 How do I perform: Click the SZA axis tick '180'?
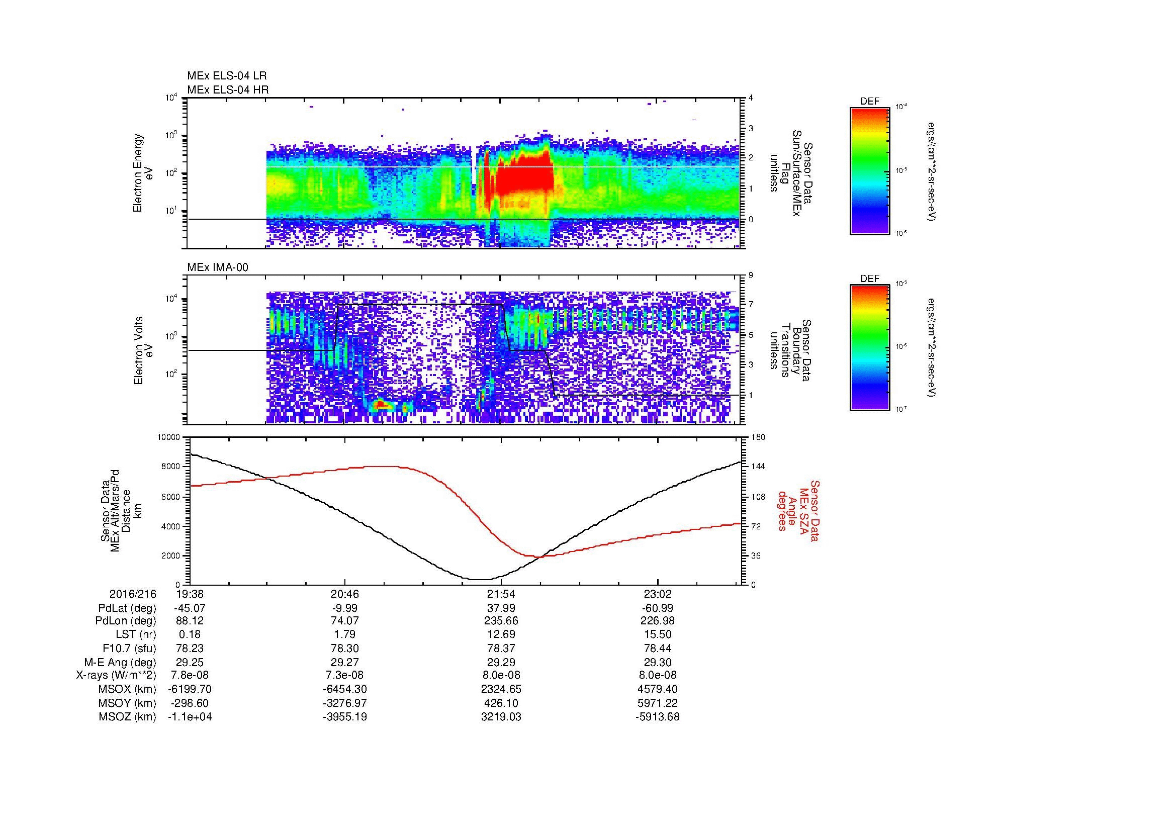tap(758, 437)
